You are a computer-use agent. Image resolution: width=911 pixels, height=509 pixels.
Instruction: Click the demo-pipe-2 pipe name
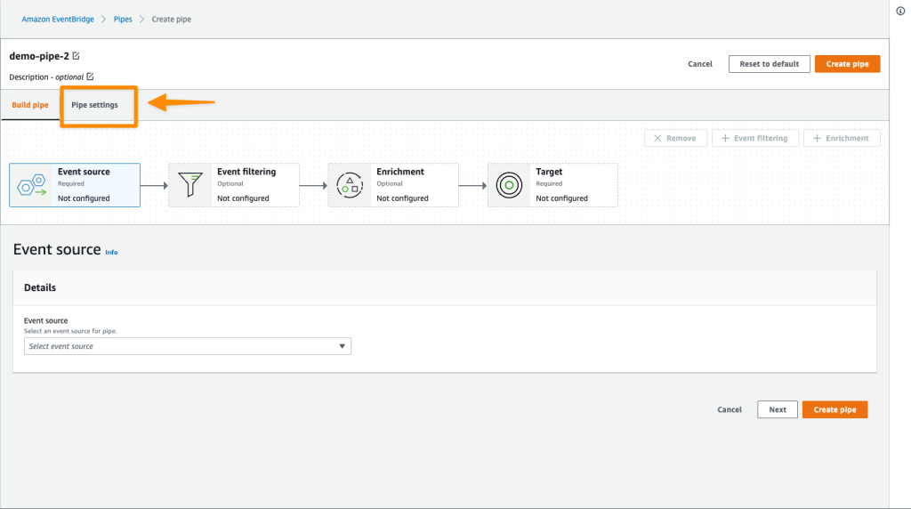pyautogui.click(x=39, y=56)
